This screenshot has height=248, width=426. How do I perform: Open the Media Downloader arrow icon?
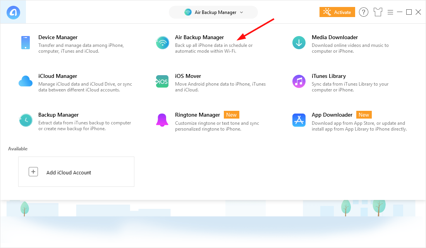pyautogui.click(x=299, y=43)
